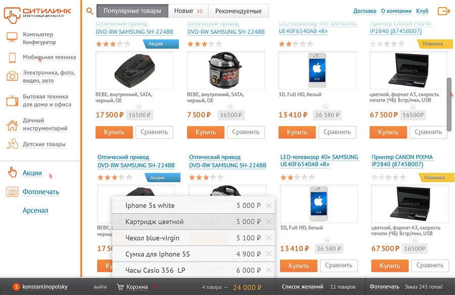Viewport: 455px width, 295px height.
Task: Open the Список желаний wishlist
Action: (302, 287)
